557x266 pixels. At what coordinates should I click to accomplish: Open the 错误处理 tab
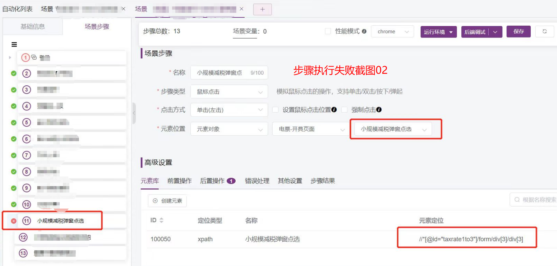click(257, 181)
